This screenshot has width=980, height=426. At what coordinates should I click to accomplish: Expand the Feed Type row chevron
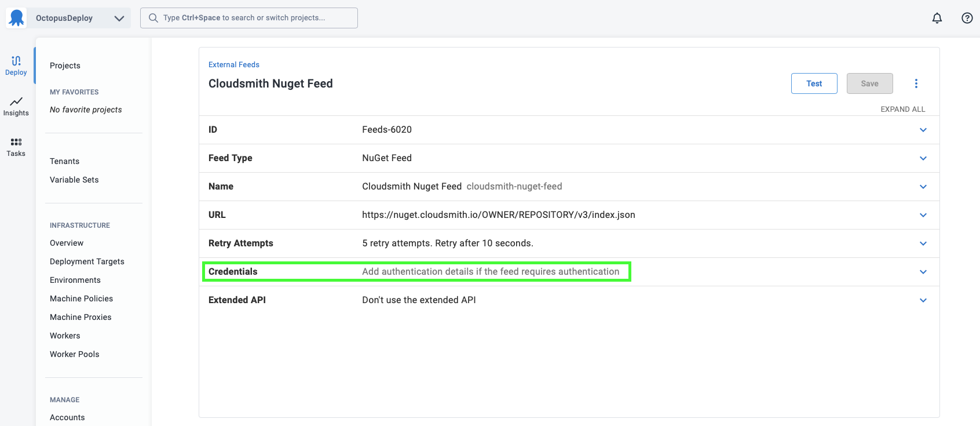click(923, 158)
